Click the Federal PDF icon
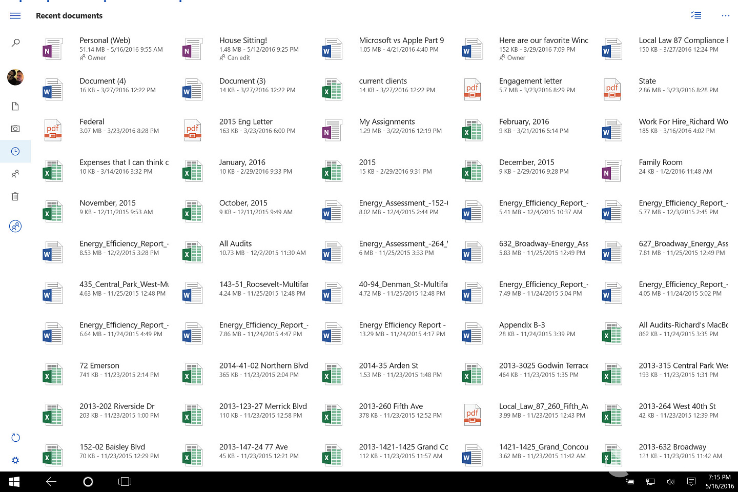Screen dimensions: 738x492 coord(52,130)
